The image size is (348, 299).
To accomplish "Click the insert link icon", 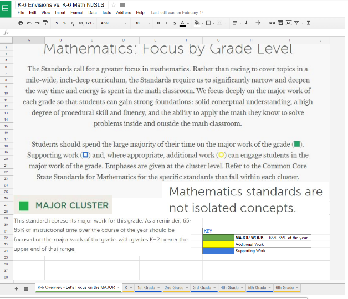I will pos(272,23).
